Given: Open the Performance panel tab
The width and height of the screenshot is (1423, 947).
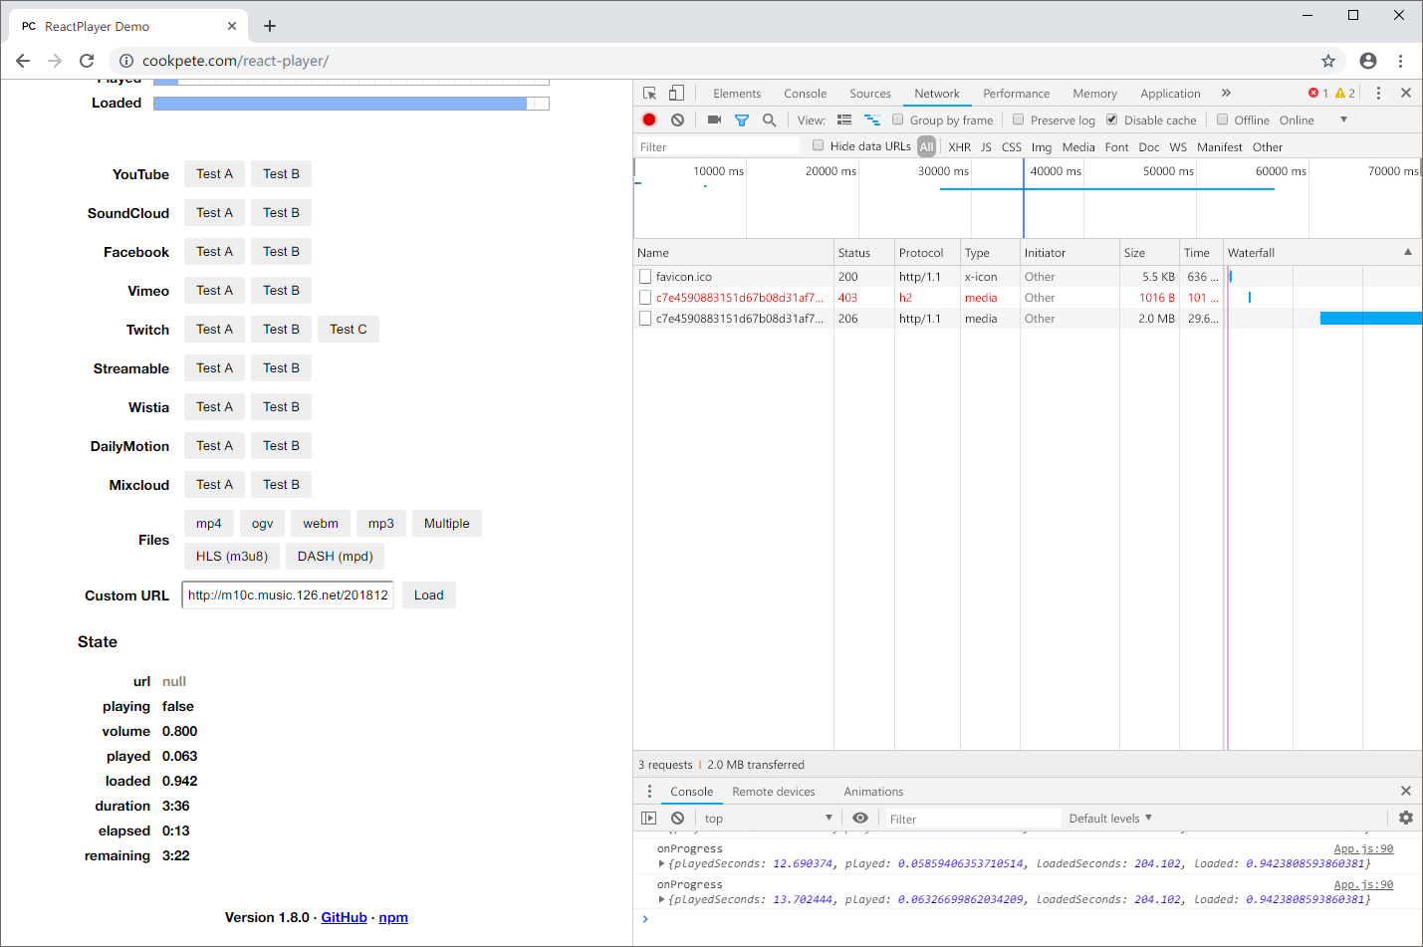Looking at the screenshot, I should pyautogui.click(x=1016, y=93).
